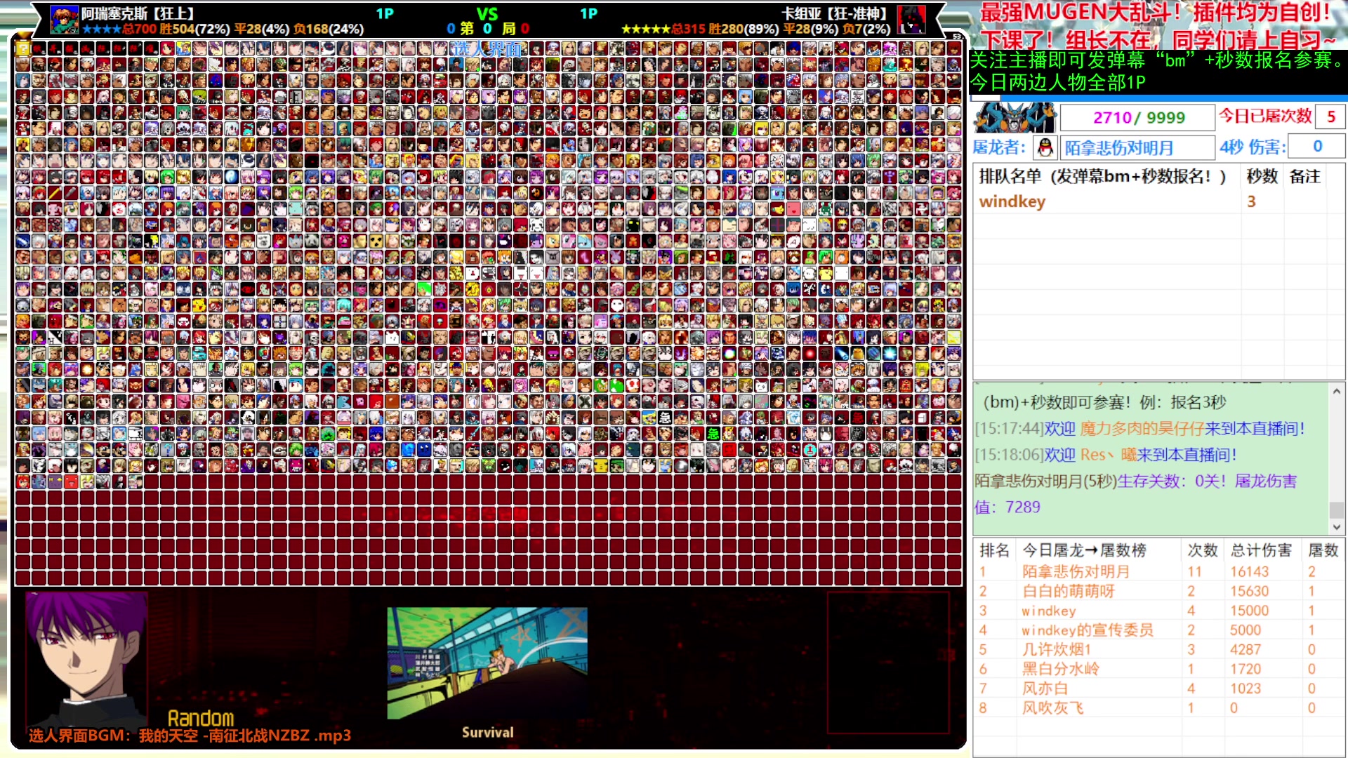
Task: Select leaderboard row 白白的萌萌呀
Action: coord(1158,591)
